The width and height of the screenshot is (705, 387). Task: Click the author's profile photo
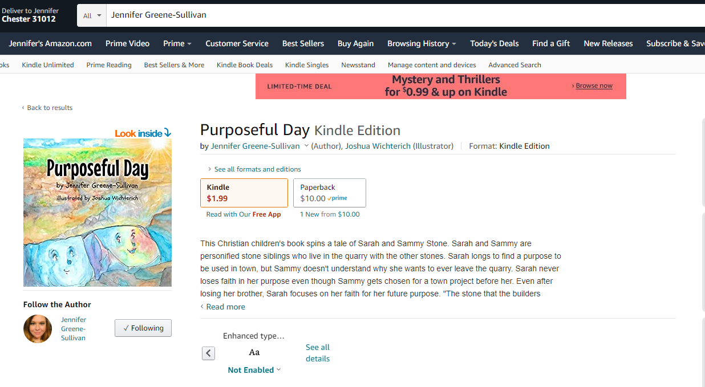[x=38, y=329]
